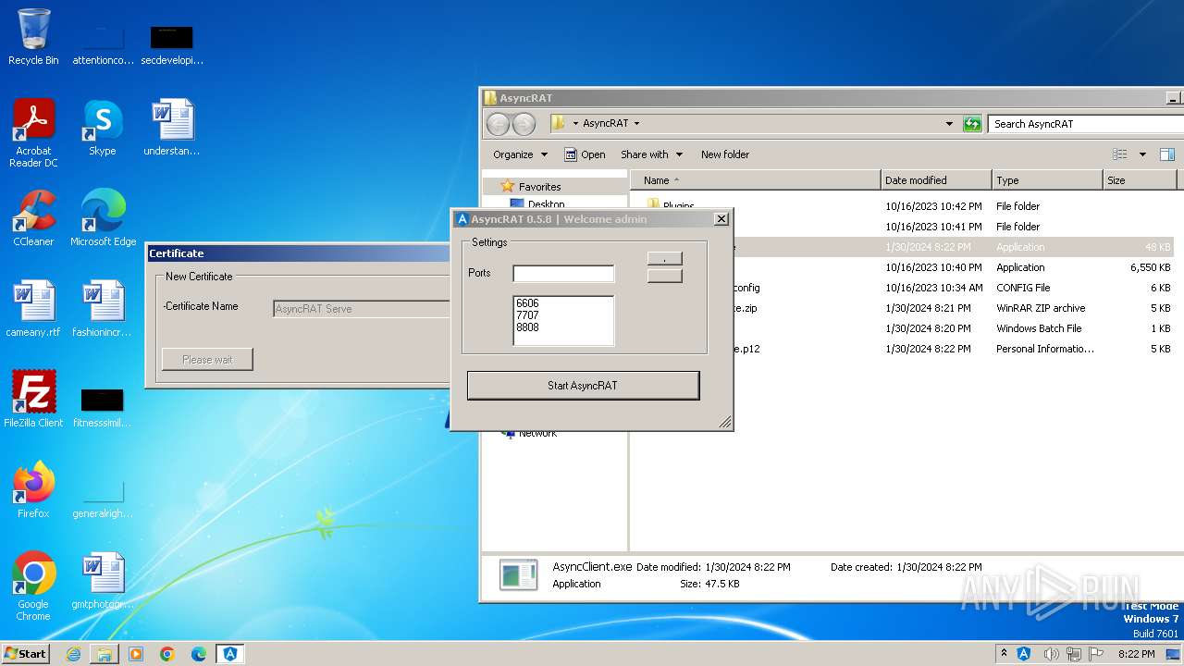Change view with the Explorer view icon
The height and width of the screenshot is (666, 1184).
point(1120,154)
